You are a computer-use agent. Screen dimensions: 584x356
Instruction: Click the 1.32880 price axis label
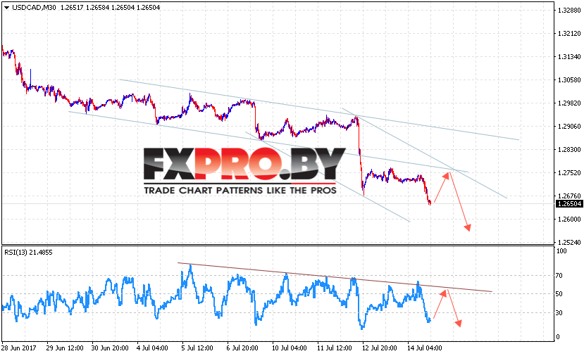click(x=569, y=11)
